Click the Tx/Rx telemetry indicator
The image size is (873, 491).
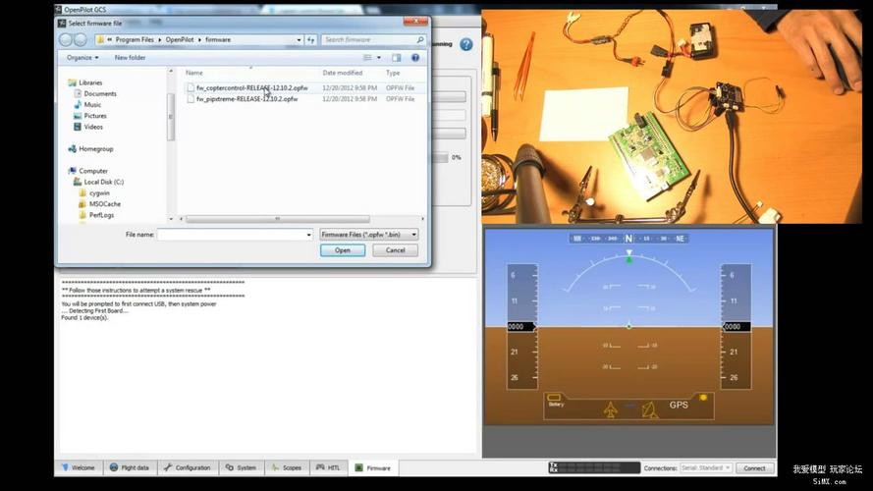tap(594, 468)
